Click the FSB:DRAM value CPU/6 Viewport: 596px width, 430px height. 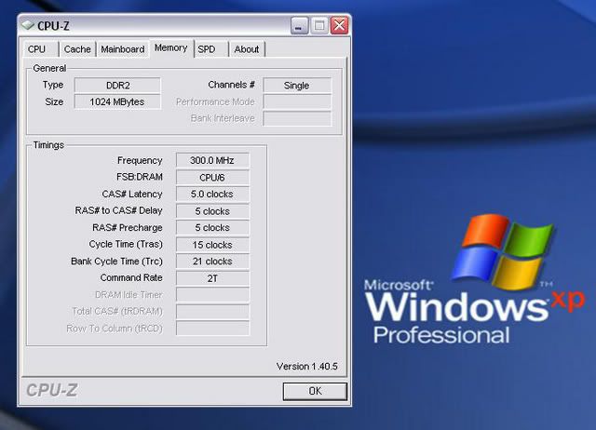(x=212, y=178)
